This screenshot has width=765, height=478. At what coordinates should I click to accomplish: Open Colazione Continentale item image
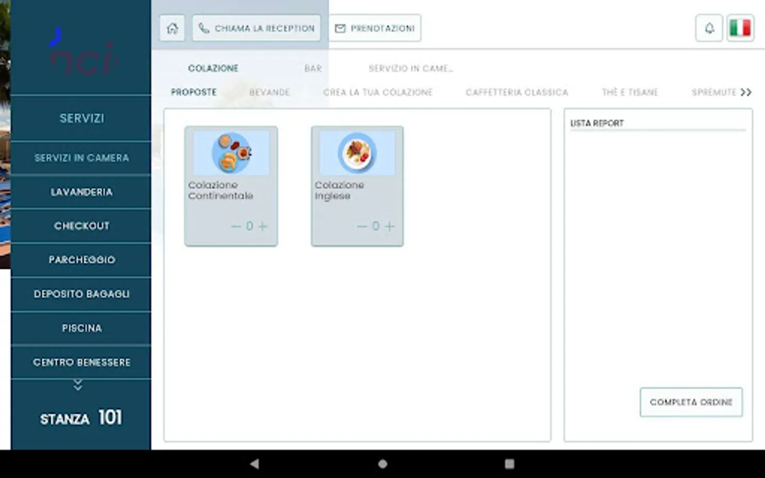231,153
